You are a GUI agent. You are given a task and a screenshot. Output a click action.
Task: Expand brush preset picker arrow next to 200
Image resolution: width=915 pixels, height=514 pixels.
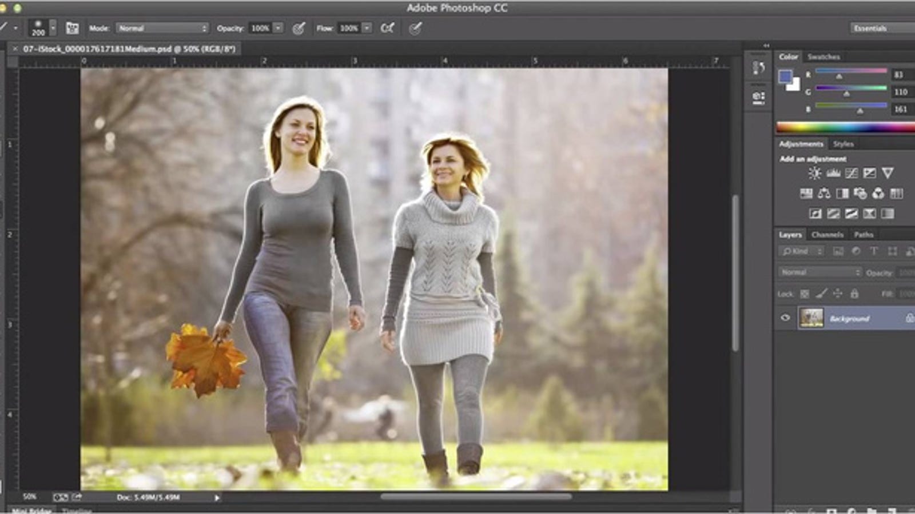[53, 28]
